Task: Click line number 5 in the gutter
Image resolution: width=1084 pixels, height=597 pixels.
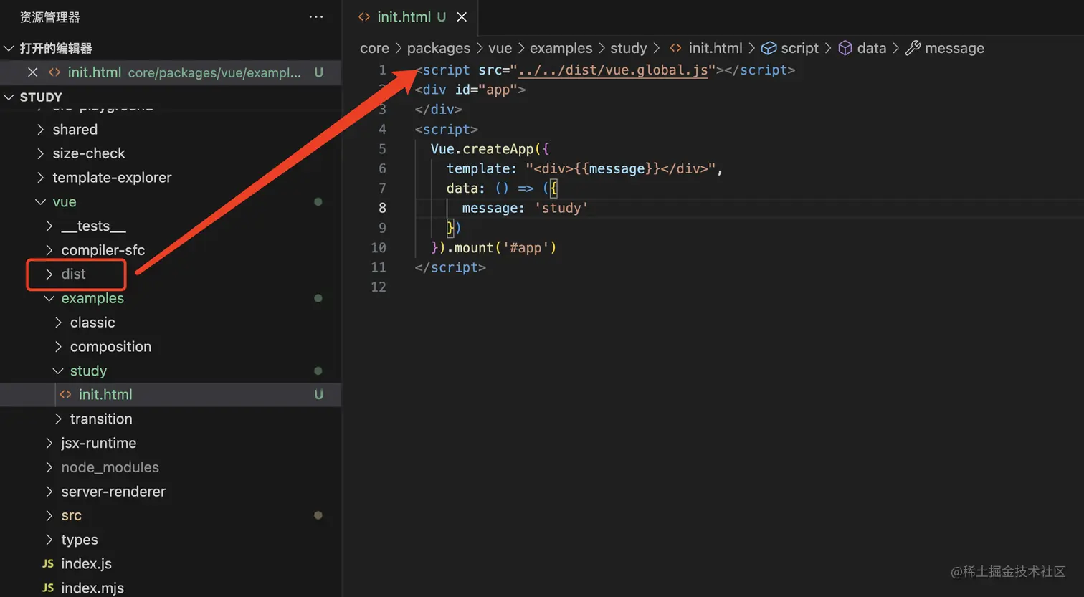Action: 382,149
